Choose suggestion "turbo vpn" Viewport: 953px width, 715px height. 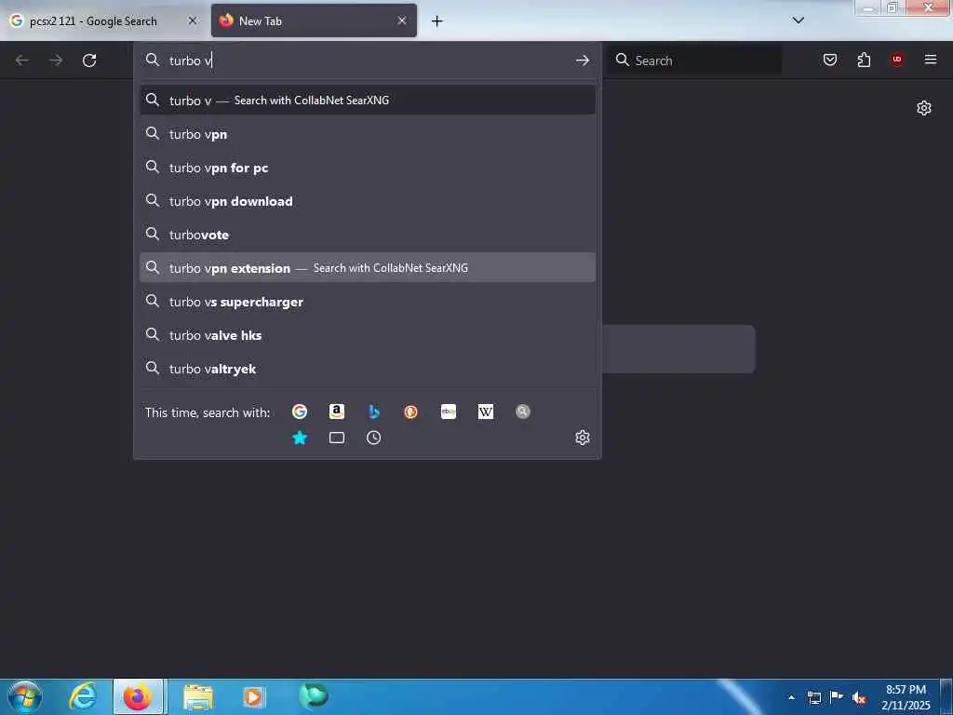368,134
